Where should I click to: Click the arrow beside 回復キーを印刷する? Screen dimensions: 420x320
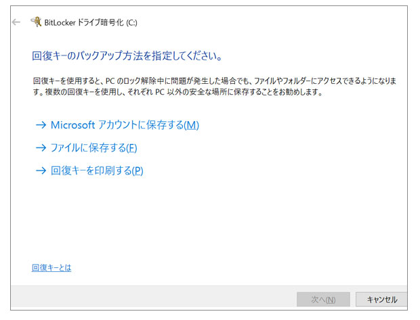point(41,170)
